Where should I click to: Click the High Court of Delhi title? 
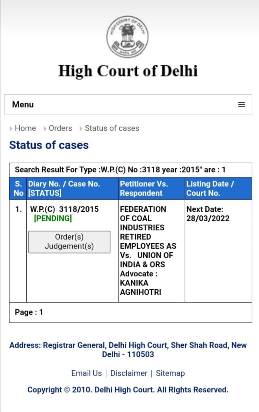click(x=128, y=71)
